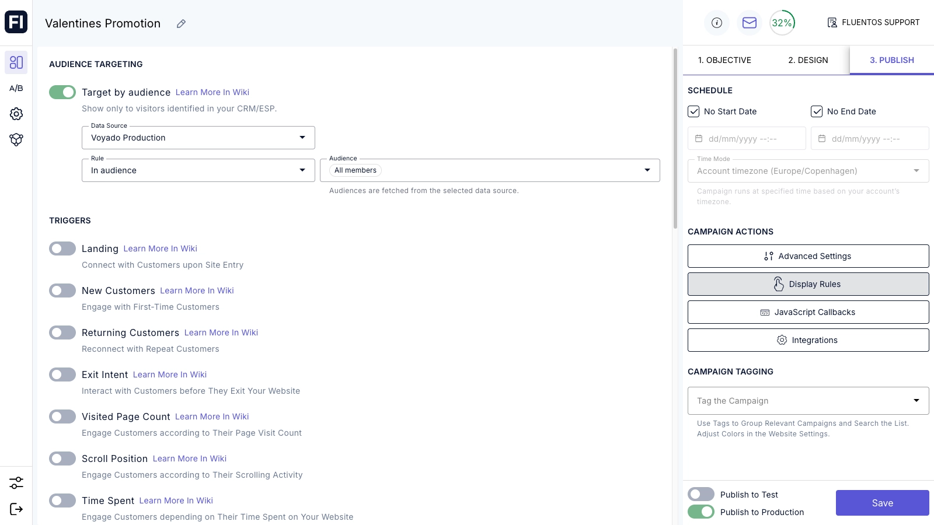934x525 pixels.
Task: Click the logout icon in sidebar
Action: [x=16, y=509]
